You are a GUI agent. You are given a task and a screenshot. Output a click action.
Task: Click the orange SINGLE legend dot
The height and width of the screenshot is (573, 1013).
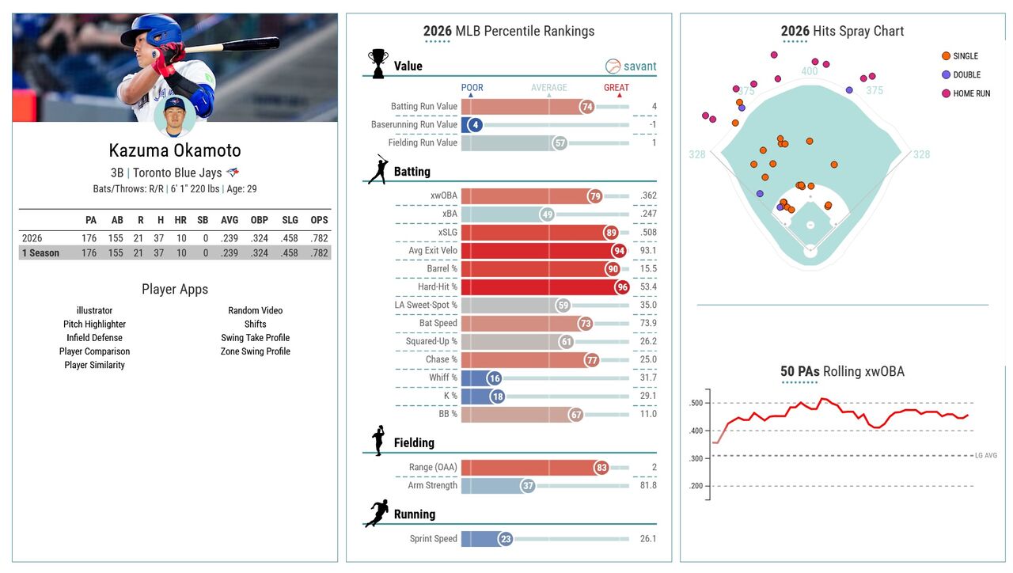coord(946,56)
